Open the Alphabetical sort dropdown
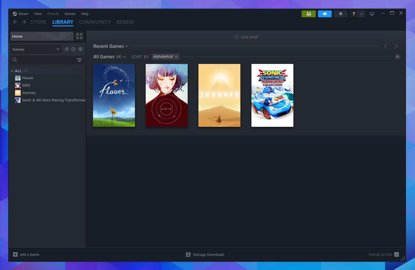 click(x=165, y=57)
